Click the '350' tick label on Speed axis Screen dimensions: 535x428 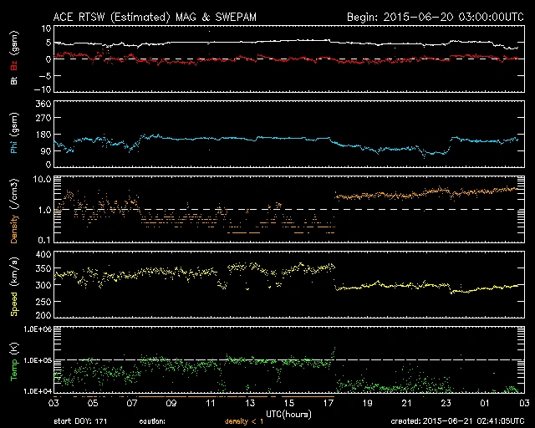43,268
